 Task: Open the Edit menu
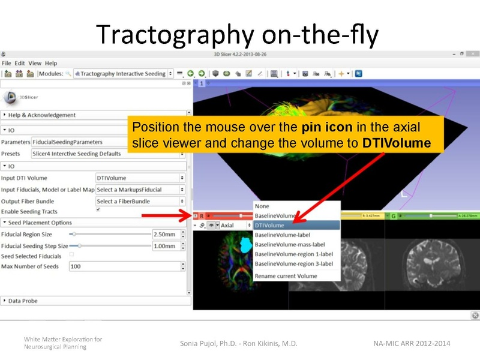(x=20, y=63)
